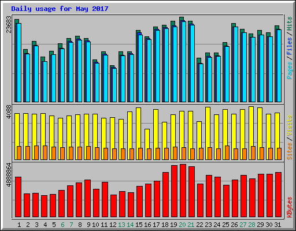Click day label 24 on the axis
The height and width of the screenshot is (231, 296).
coord(217,225)
